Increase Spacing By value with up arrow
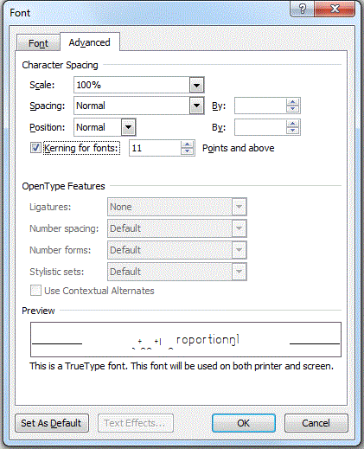 tap(292, 102)
